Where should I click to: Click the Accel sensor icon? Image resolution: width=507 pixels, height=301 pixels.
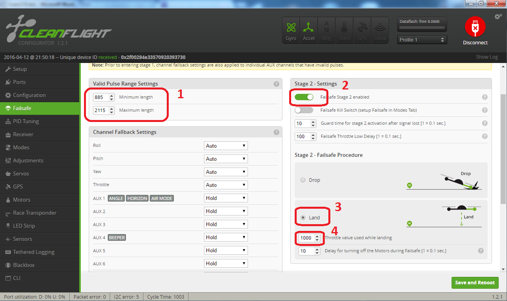tap(309, 30)
